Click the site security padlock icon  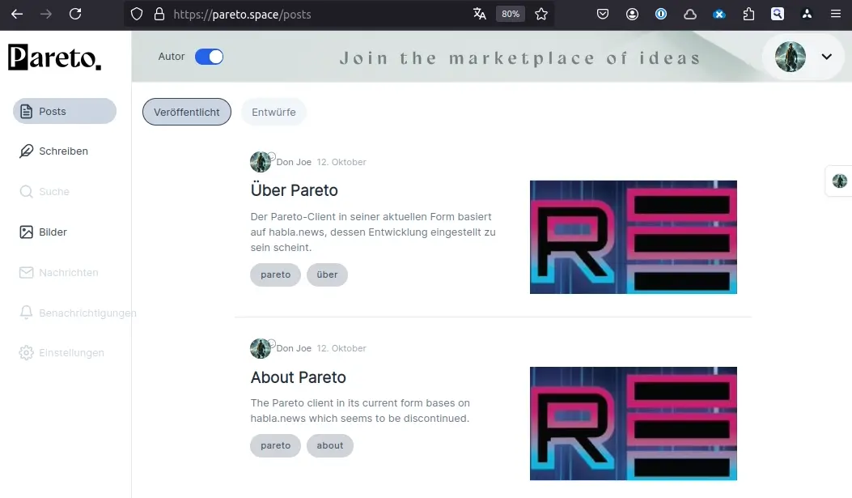point(159,14)
